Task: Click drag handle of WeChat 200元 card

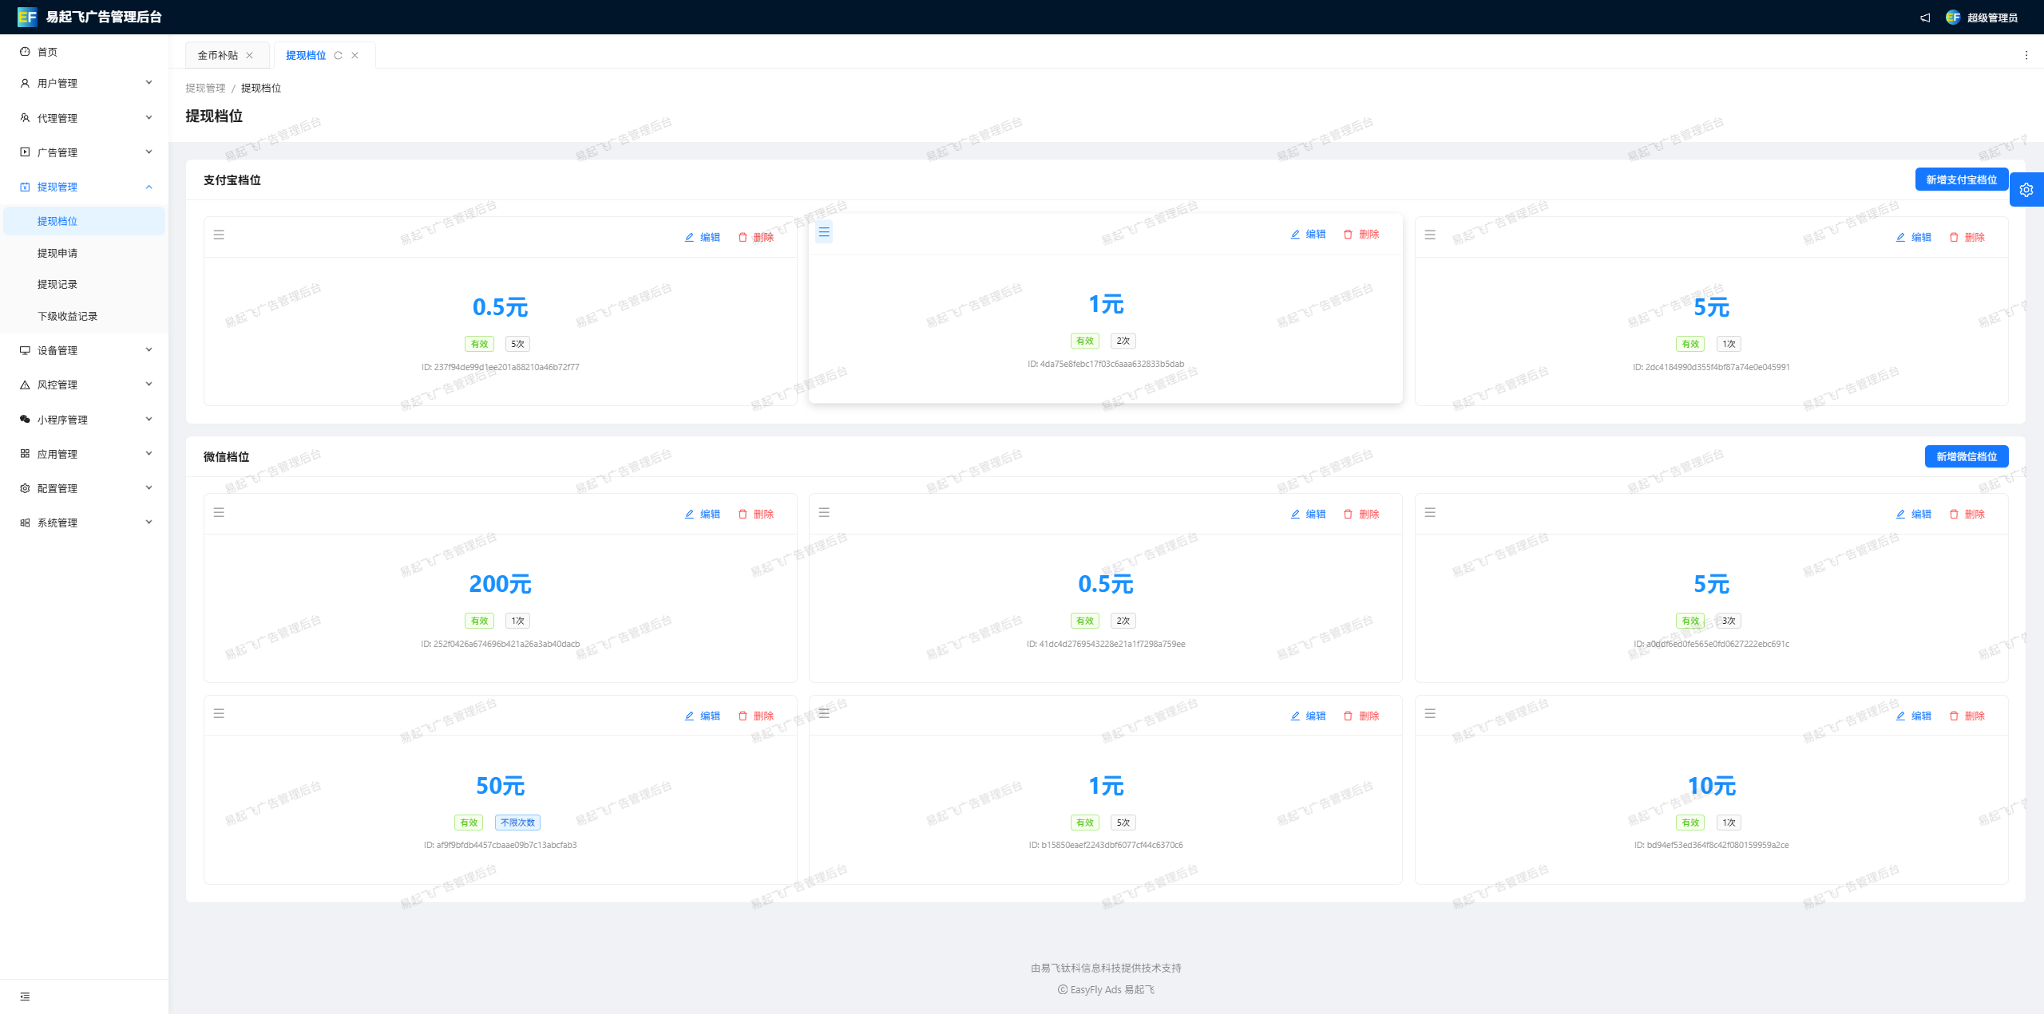Action: 219,512
